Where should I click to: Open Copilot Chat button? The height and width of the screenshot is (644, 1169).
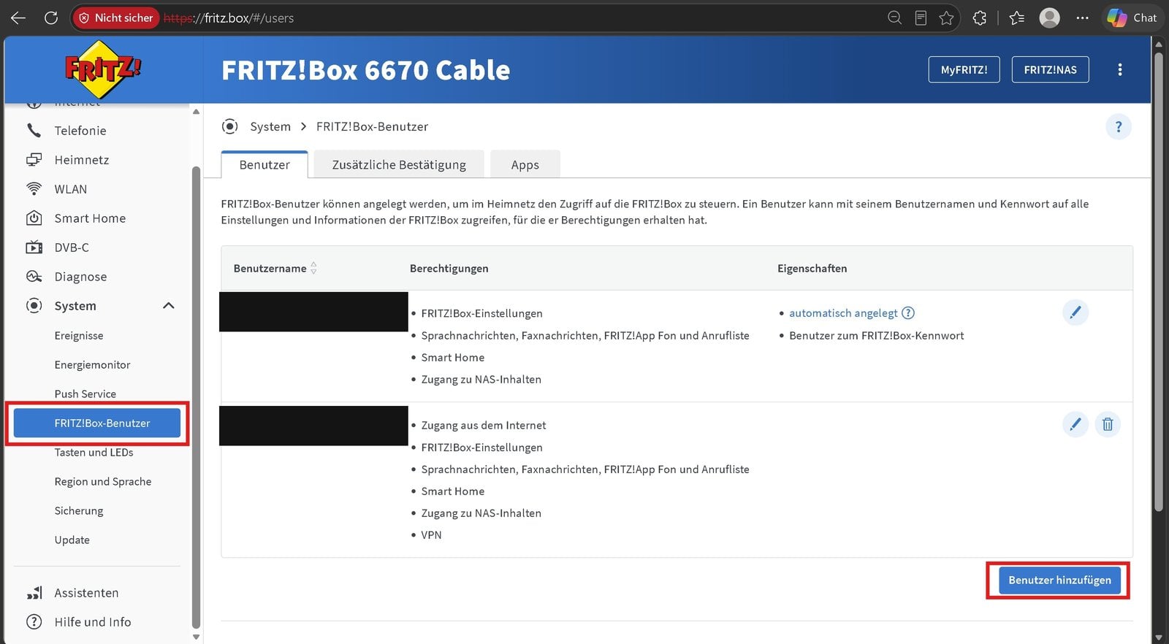point(1132,18)
